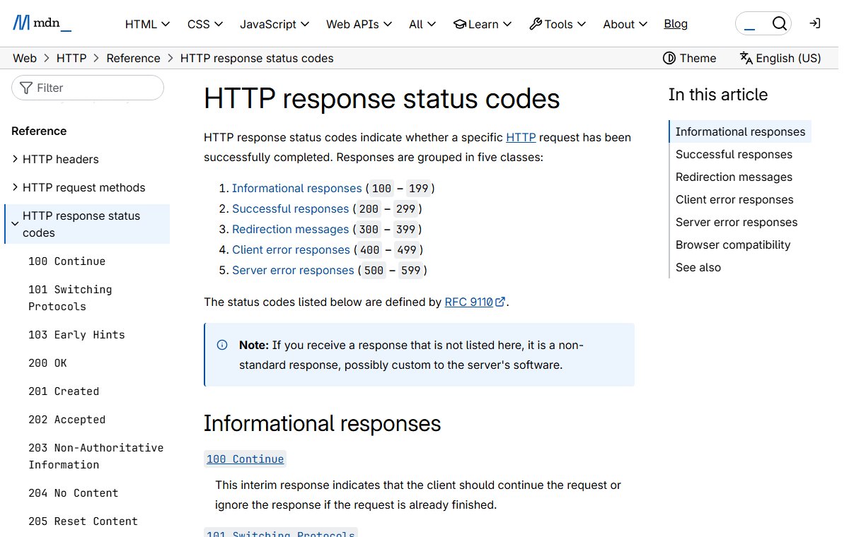Open the English (US) language selector
The image size is (849, 537).
(x=780, y=58)
